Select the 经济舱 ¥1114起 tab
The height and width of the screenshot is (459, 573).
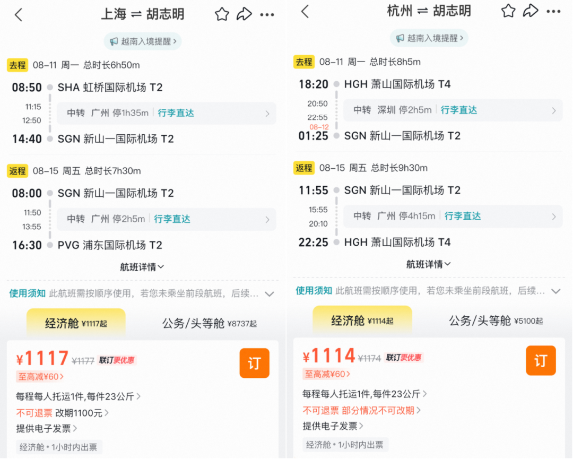point(362,319)
